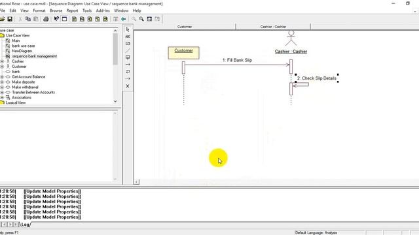The height and width of the screenshot is (235, 419).
Task: Click the Cashier : Cashier column header
Action: click(x=273, y=27)
